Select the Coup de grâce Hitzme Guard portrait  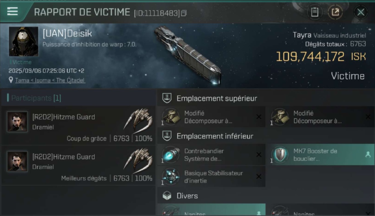pos(17,122)
